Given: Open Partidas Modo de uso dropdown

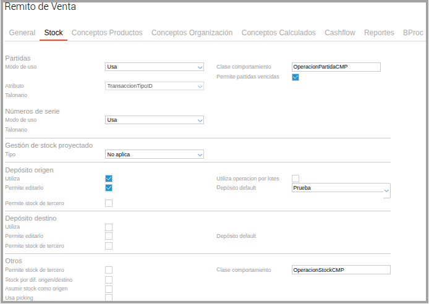Looking at the screenshot, I should point(155,67).
